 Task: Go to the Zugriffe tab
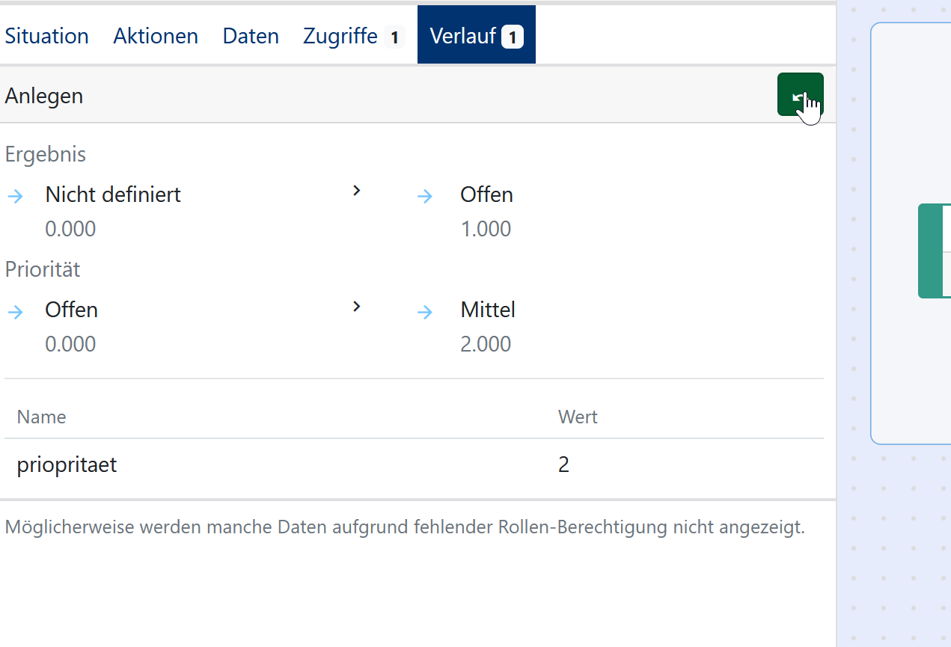pos(340,36)
